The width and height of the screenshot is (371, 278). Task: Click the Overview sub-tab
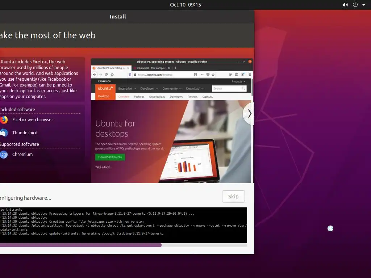tap(124, 97)
